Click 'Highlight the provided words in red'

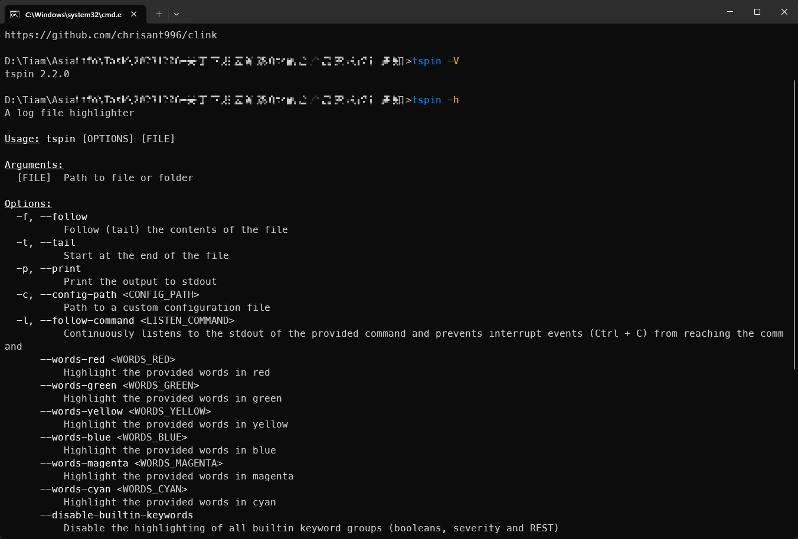pyautogui.click(x=167, y=372)
